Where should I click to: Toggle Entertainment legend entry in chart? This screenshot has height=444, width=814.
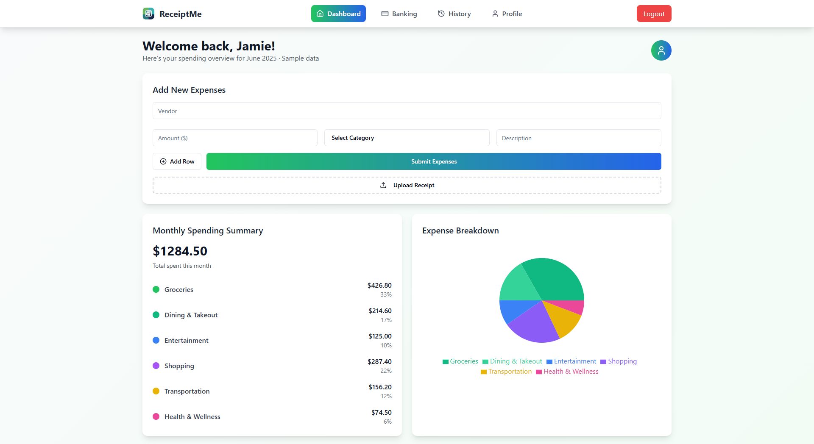tap(571, 361)
